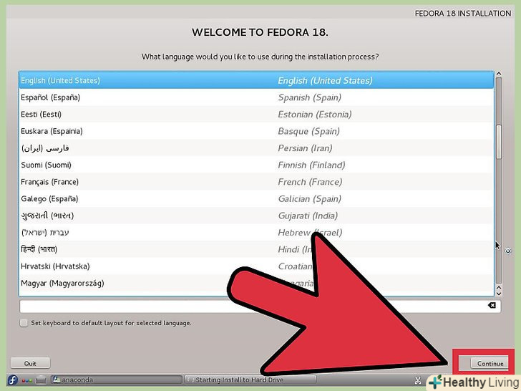Select Hebrew language row

tap(256, 233)
